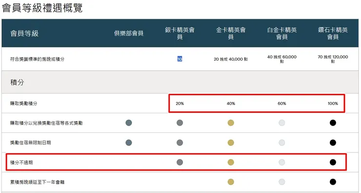Click the gold dot in the 累積房晚順延至下一年會籍 row
The image size is (361, 193).
pyautogui.click(x=231, y=182)
